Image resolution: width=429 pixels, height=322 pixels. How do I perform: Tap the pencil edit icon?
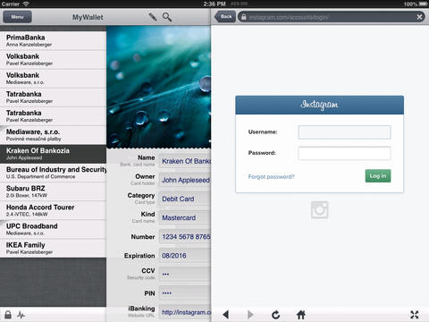click(x=153, y=17)
